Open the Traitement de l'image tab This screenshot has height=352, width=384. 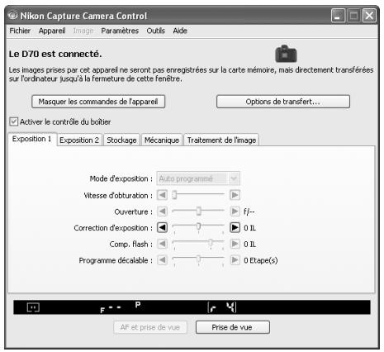click(x=221, y=140)
